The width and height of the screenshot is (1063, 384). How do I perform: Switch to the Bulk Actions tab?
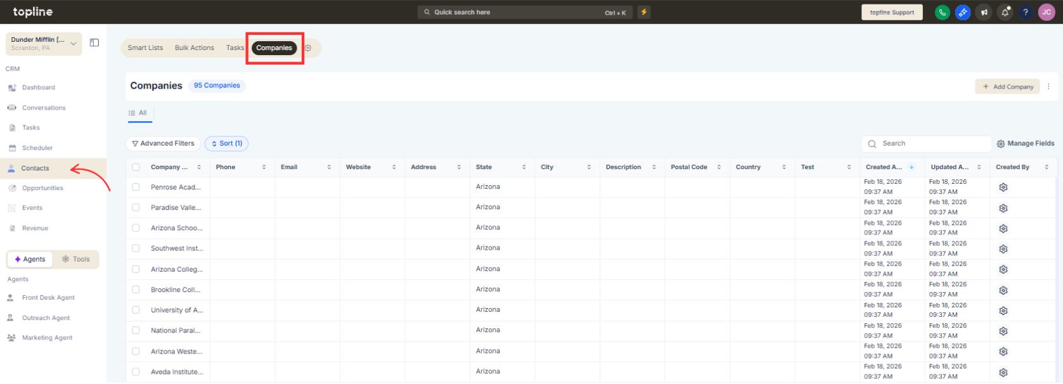tap(195, 48)
